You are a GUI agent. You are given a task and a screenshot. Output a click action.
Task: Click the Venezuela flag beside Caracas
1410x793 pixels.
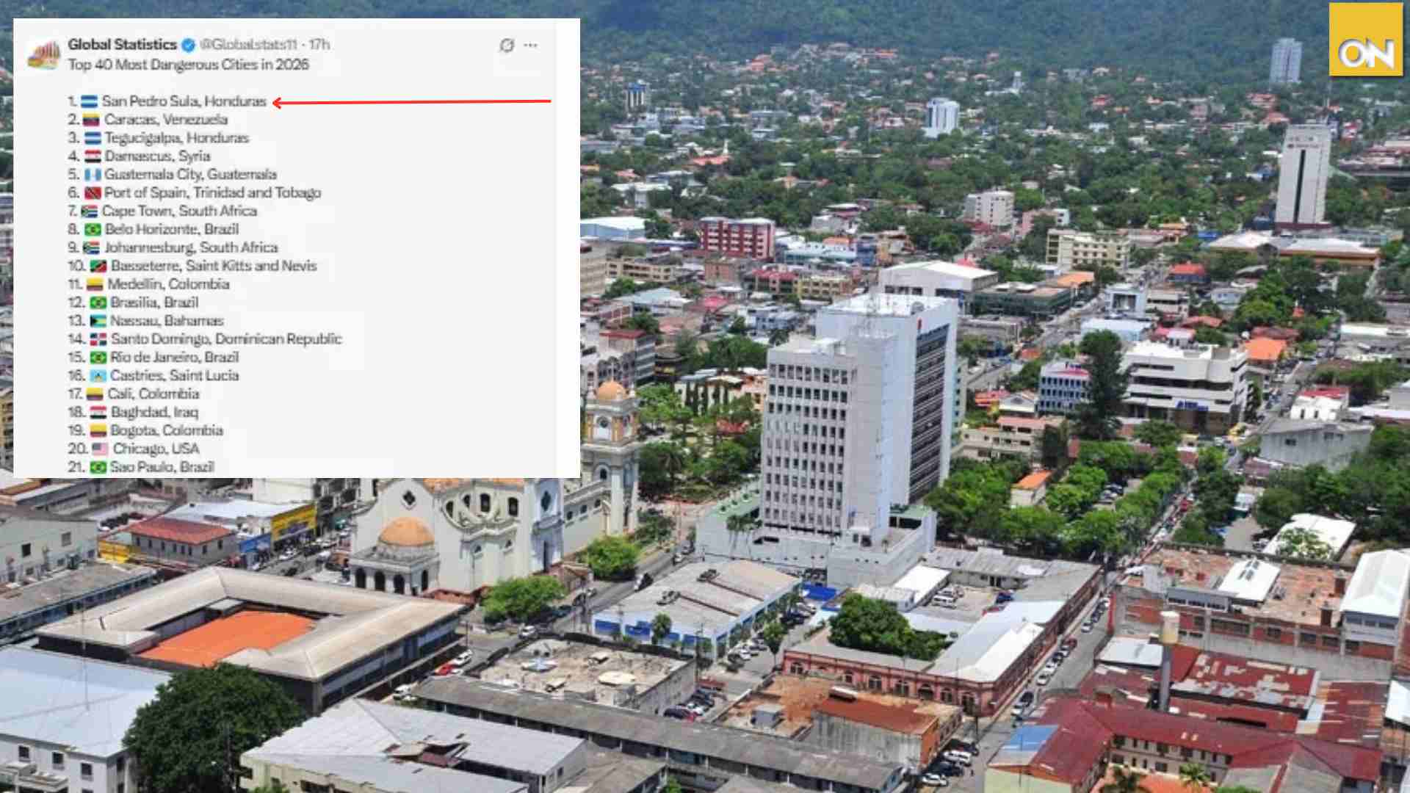[91, 120]
